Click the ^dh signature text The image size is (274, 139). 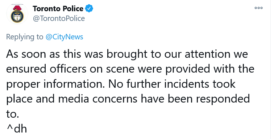click(17, 129)
